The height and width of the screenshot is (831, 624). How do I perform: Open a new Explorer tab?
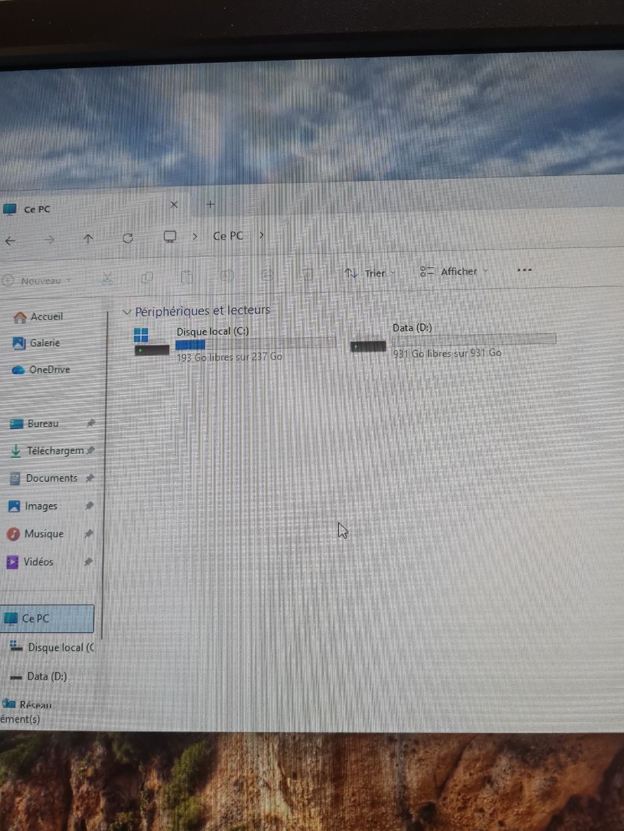[210, 204]
